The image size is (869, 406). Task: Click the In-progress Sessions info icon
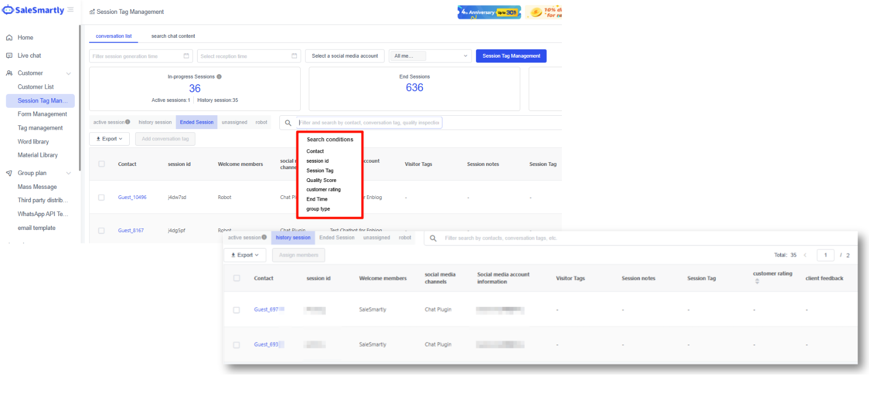(219, 77)
